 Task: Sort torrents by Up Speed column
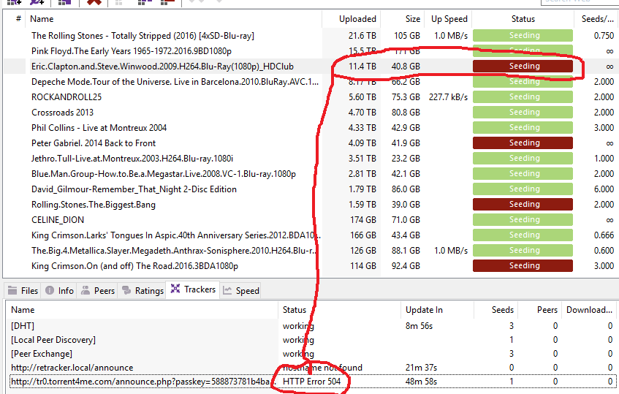[449, 19]
